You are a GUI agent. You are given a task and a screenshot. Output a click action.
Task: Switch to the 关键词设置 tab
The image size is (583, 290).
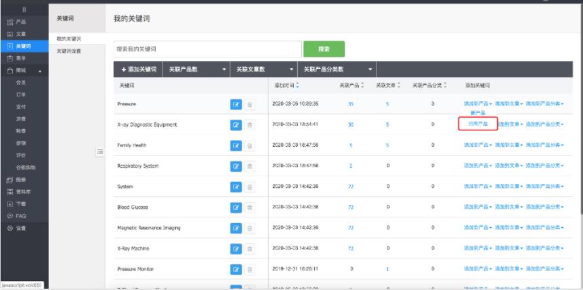click(x=69, y=51)
